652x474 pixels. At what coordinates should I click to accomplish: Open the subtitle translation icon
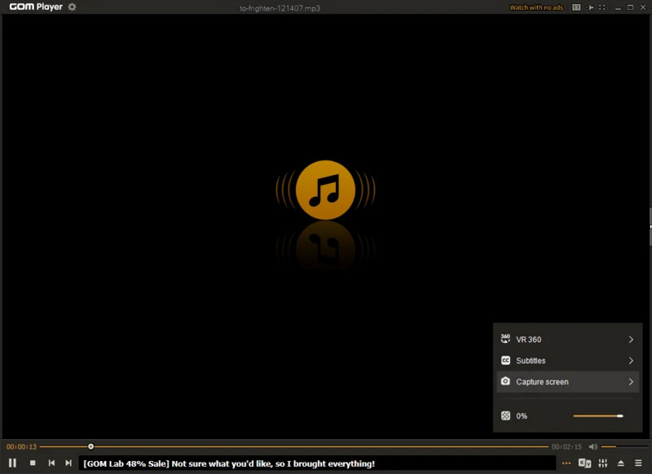[x=584, y=463]
